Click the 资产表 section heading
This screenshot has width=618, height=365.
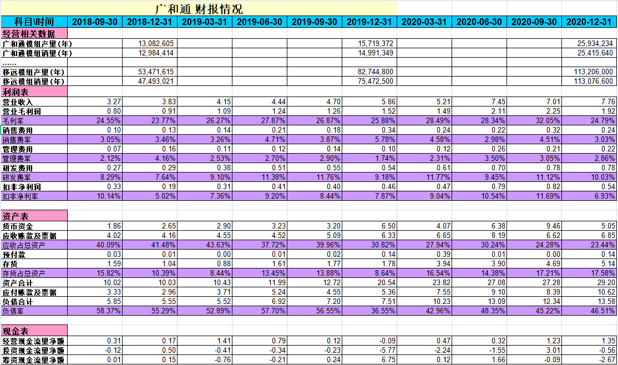click(x=34, y=216)
